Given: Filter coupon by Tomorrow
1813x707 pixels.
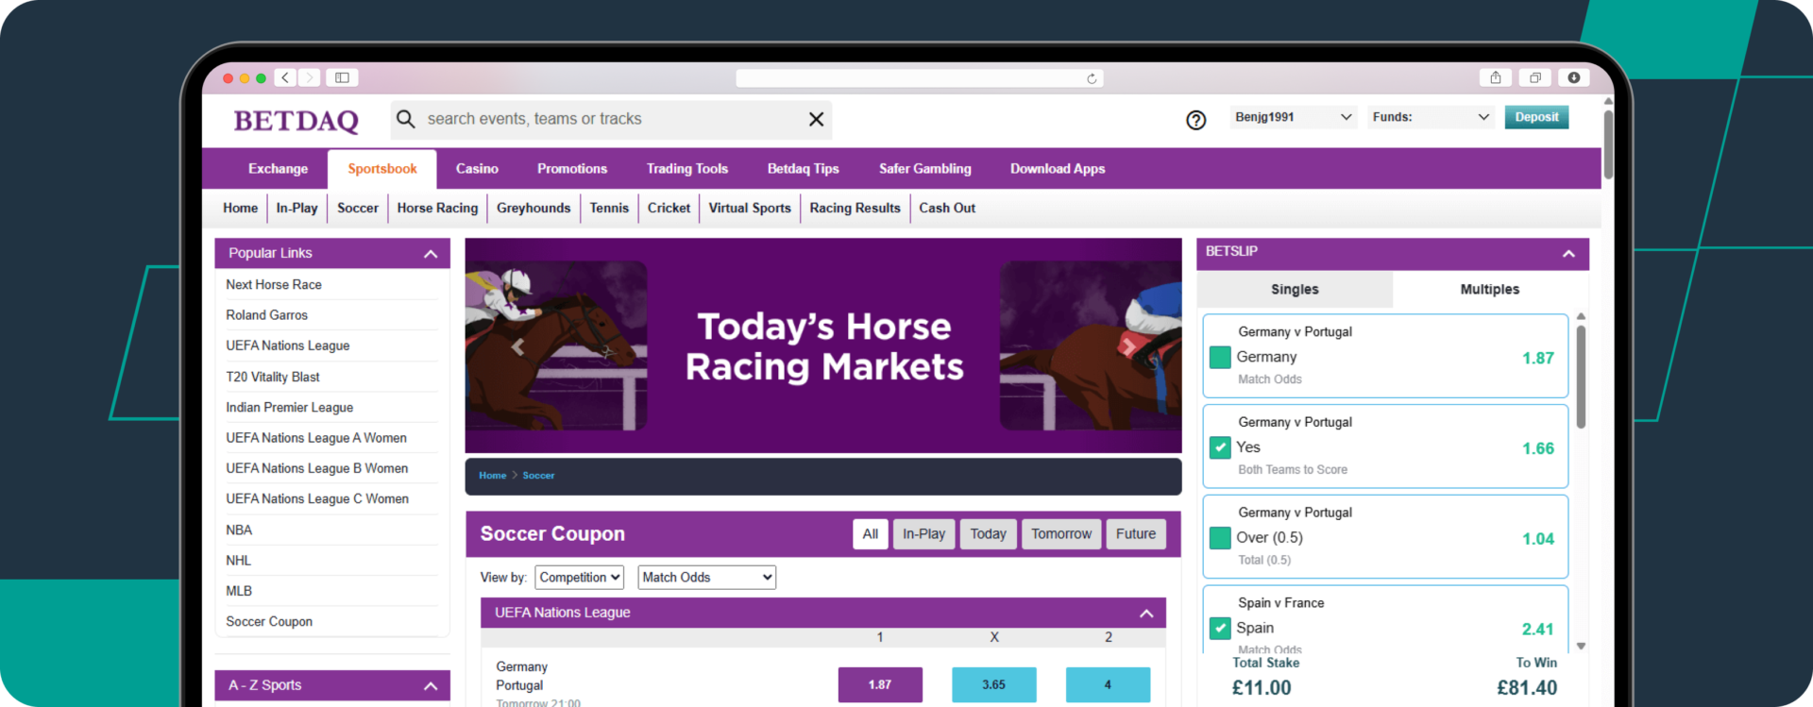Looking at the screenshot, I should point(1061,534).
